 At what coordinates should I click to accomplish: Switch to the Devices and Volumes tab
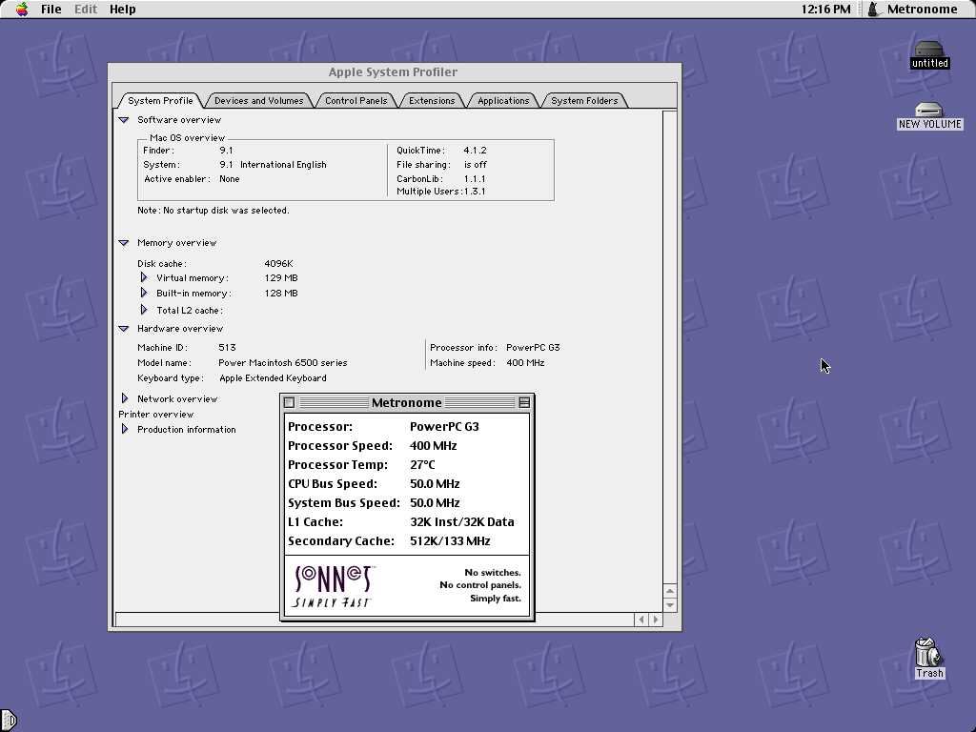[x=258, y=101]
